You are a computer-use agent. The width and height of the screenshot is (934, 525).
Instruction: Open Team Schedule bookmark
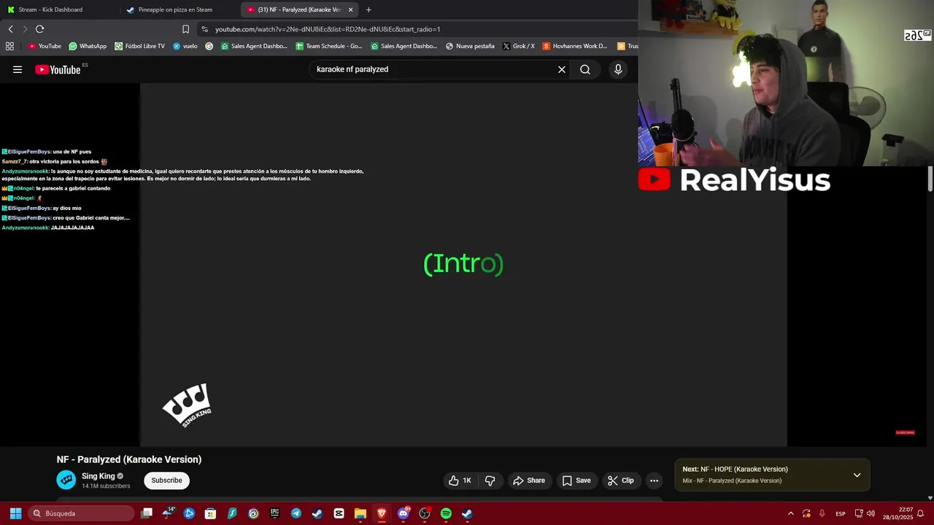coord(328,46)
